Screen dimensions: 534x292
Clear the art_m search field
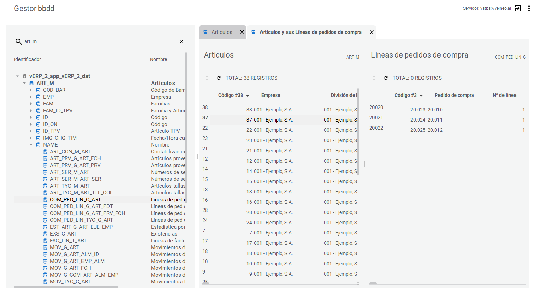(182, 41)
